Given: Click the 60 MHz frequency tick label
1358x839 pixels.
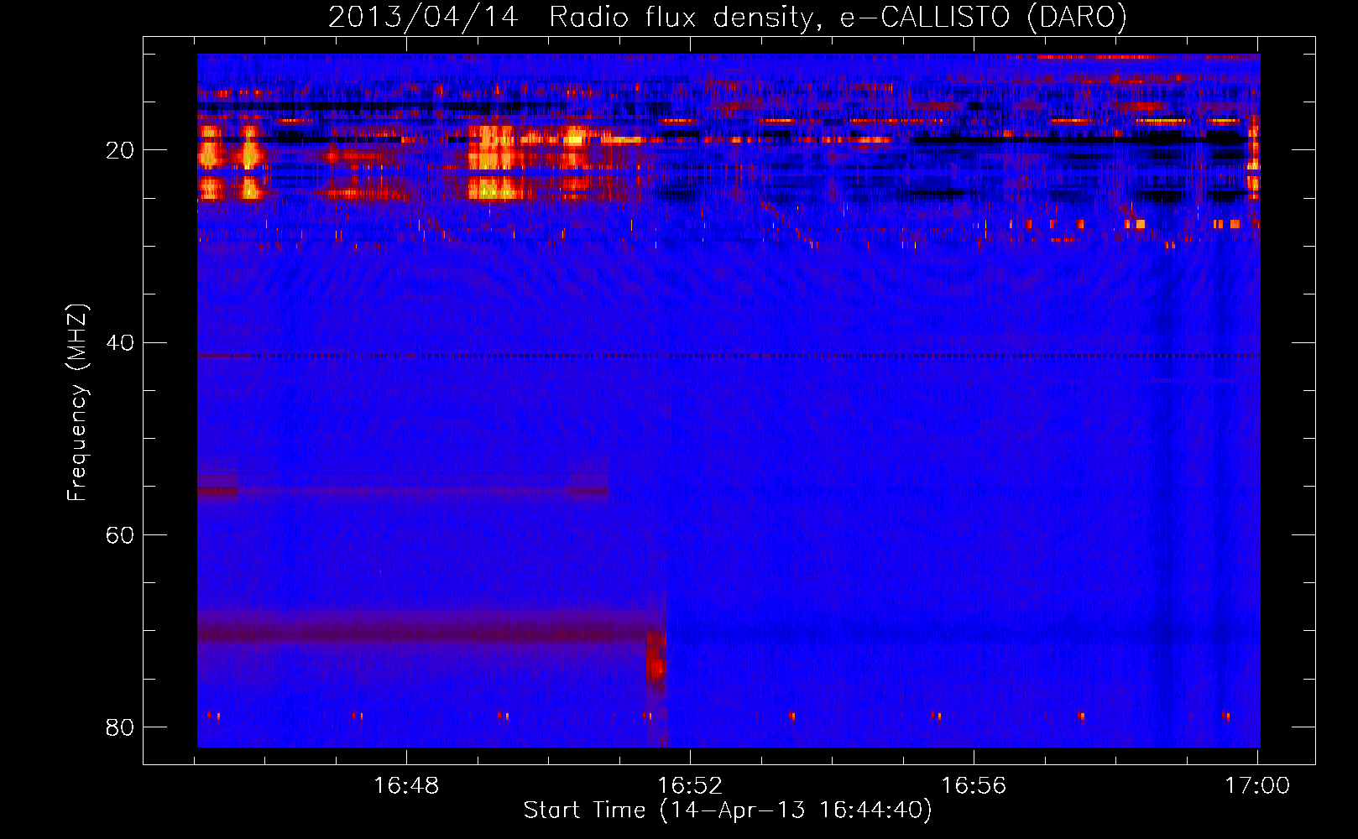Looking at the screenshot, I should [120, 535].
